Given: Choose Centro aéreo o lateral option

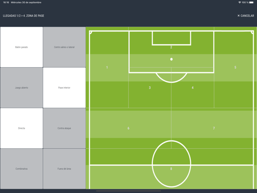Looking at the screenshot, I should (x=64, y=47).
